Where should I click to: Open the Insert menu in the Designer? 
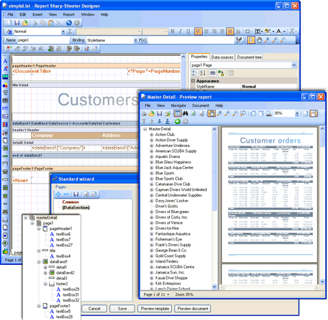pyautogui.click(x=37, y=14)
